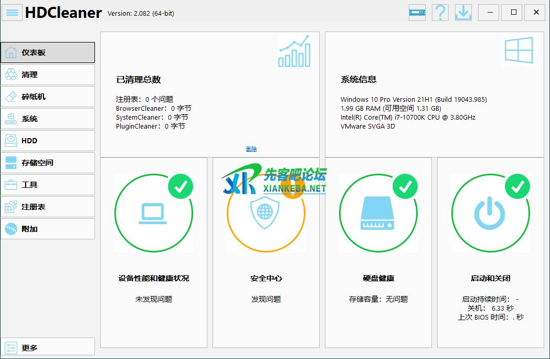Select 工具 tools in the sidebar
550x359 pixels.
tap(48, 185)
